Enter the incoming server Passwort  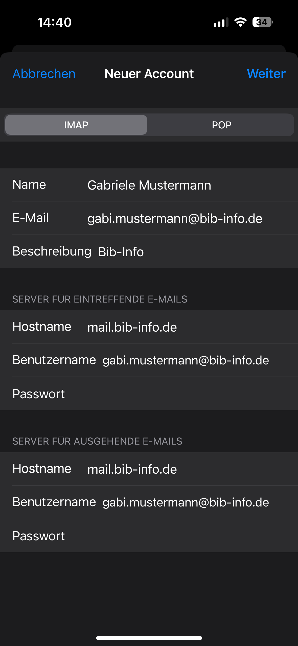point(177,394)
